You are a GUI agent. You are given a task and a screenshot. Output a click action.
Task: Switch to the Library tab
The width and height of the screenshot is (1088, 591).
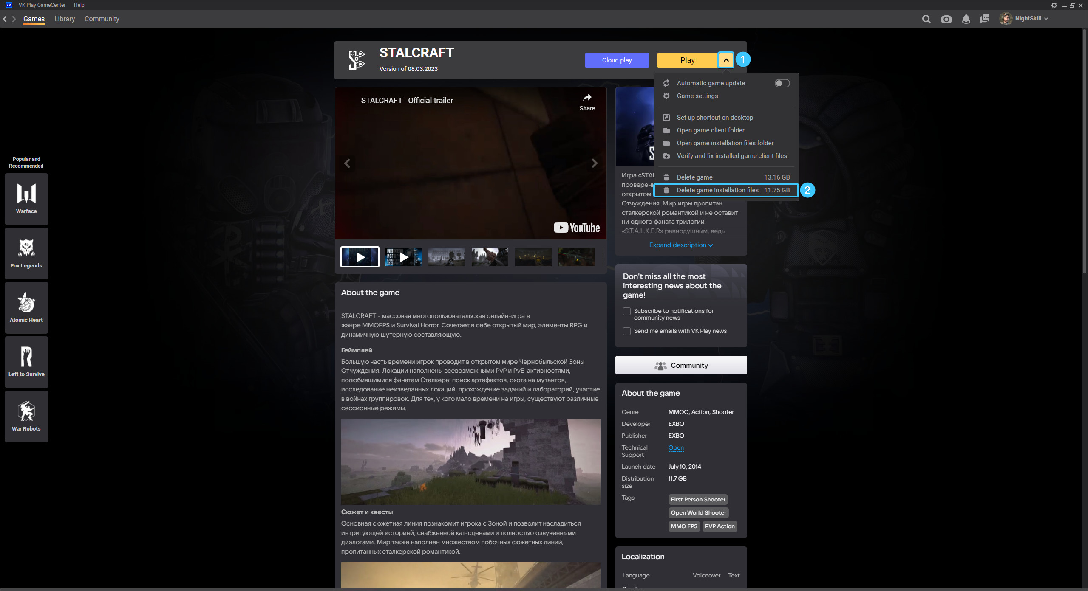click(x=65, y=19)
